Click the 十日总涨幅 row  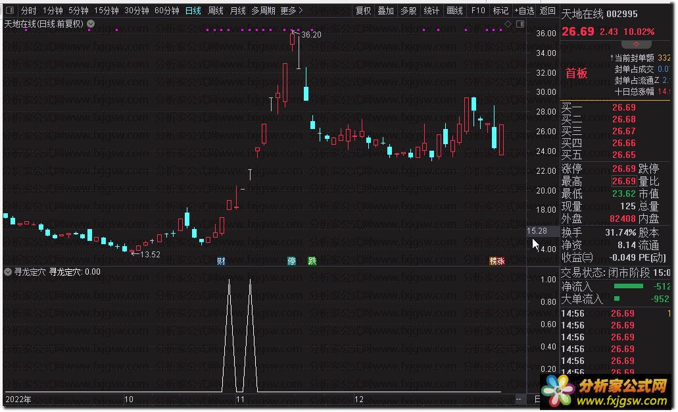click(642, 91)
